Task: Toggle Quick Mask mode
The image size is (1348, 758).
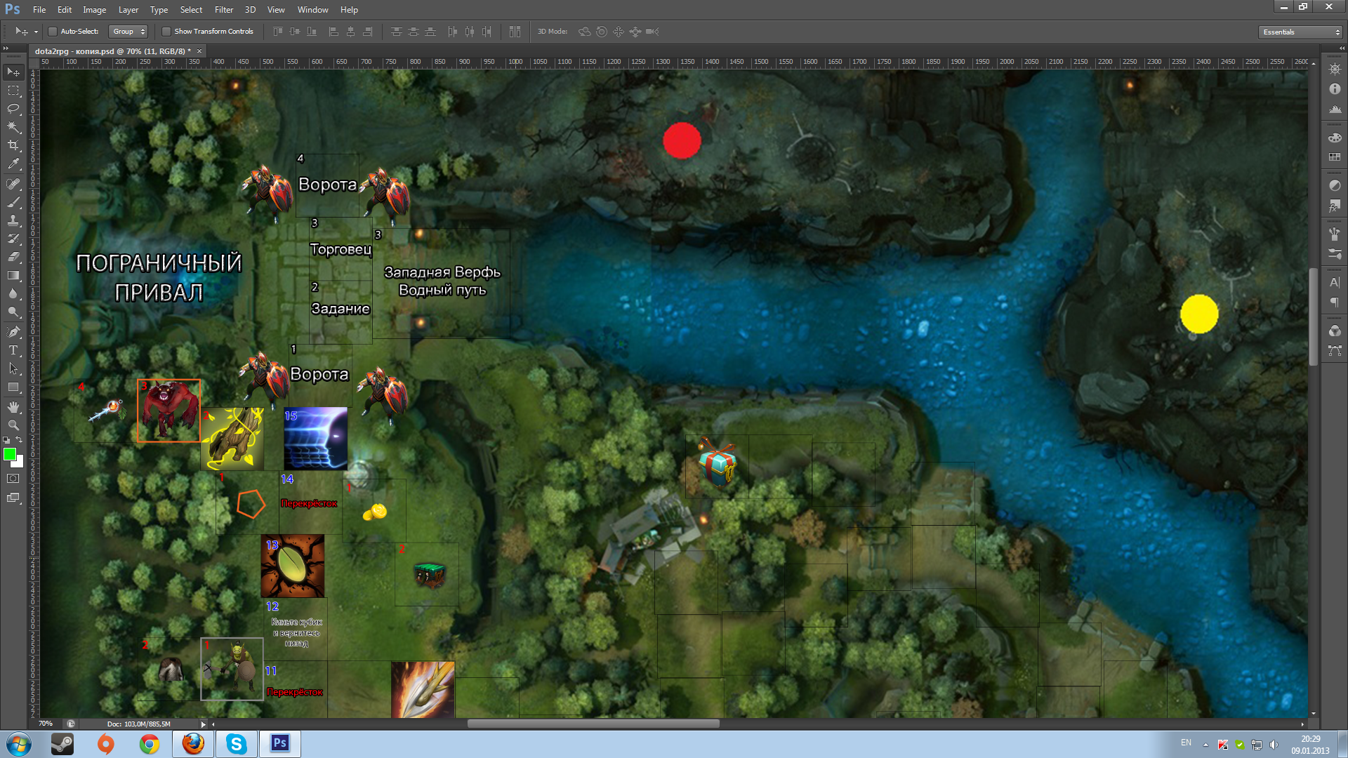Action: [x=13, y=479]
